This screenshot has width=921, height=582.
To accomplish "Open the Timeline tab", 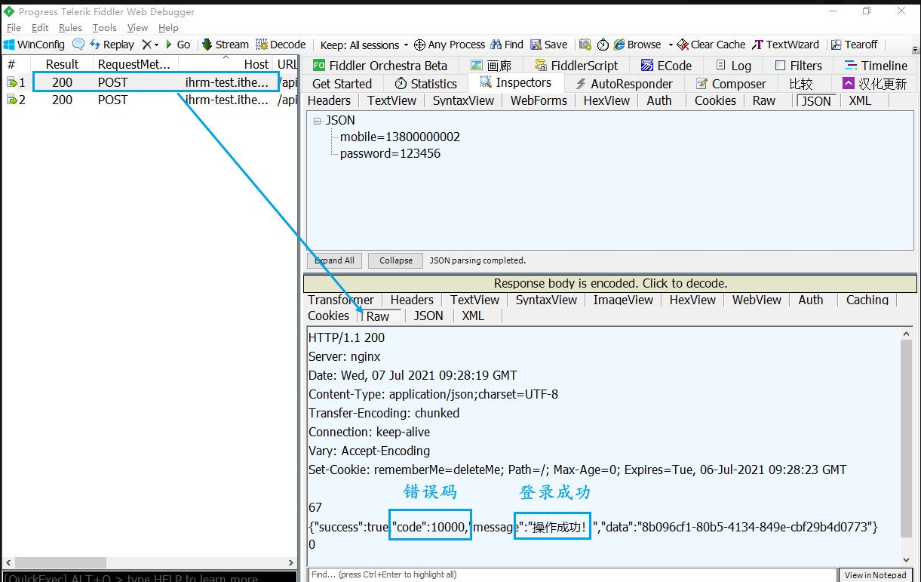I will 876,66.
